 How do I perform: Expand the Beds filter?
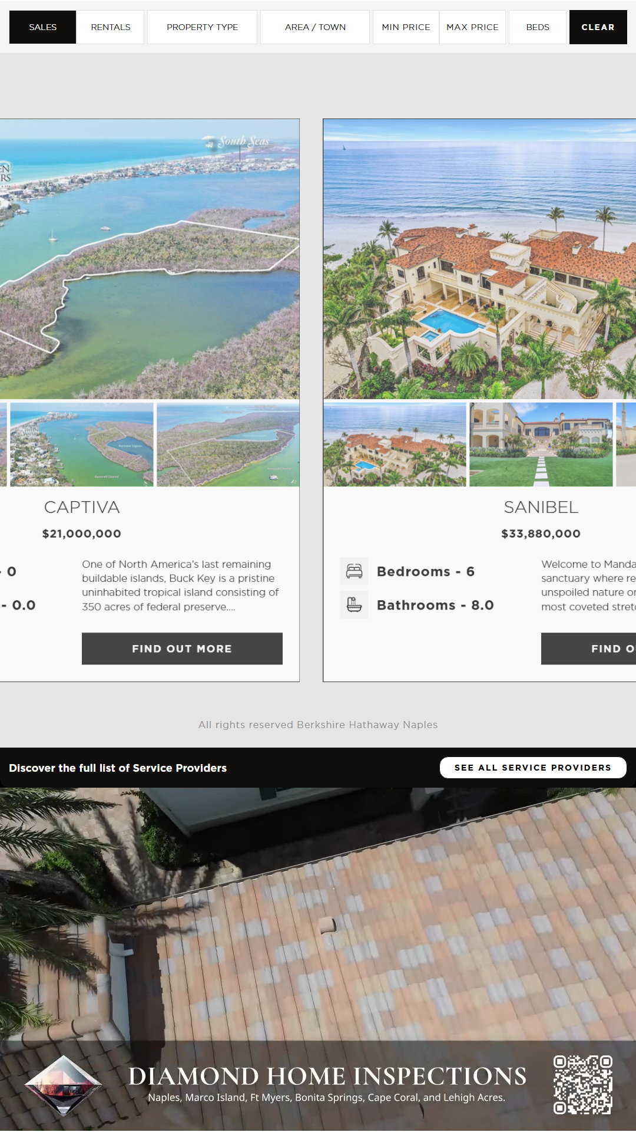(538, 27)
